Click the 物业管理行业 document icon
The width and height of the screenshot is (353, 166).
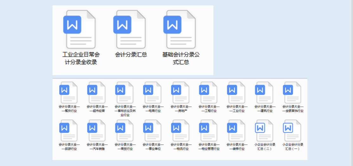click(x=208, y=131)
